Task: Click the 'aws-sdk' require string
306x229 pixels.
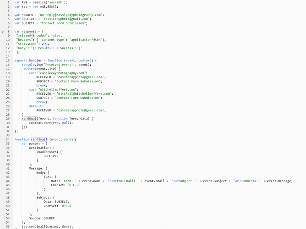Action: pyautogui.click(x=55, y=2)
